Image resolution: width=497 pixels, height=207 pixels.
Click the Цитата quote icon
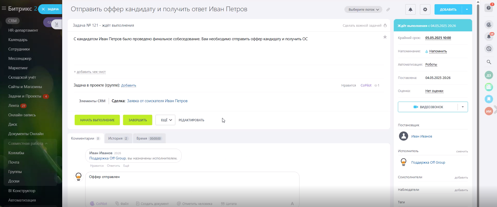(x=223, y=204)
